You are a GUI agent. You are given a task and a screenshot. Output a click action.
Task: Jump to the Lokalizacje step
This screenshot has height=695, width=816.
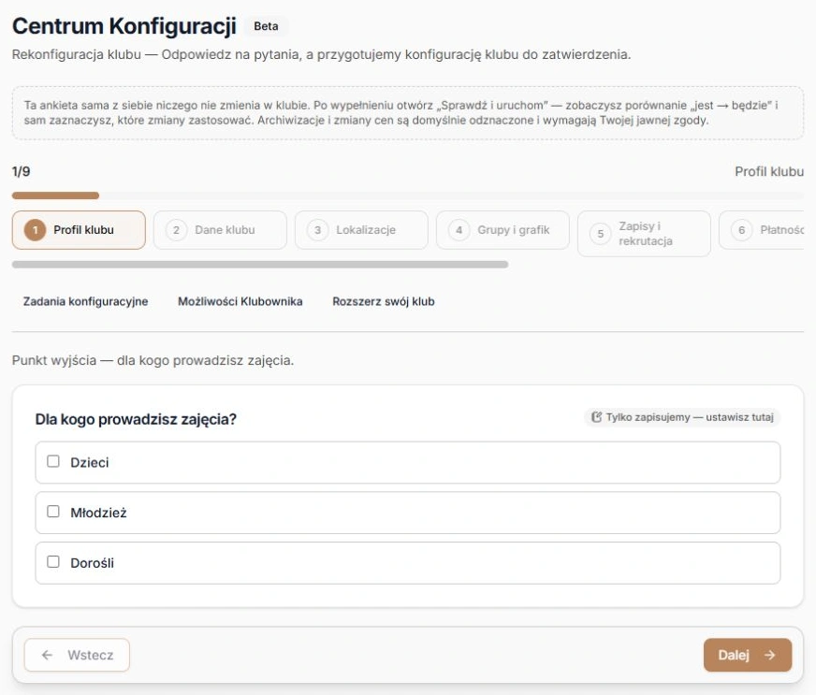point(361,230)
